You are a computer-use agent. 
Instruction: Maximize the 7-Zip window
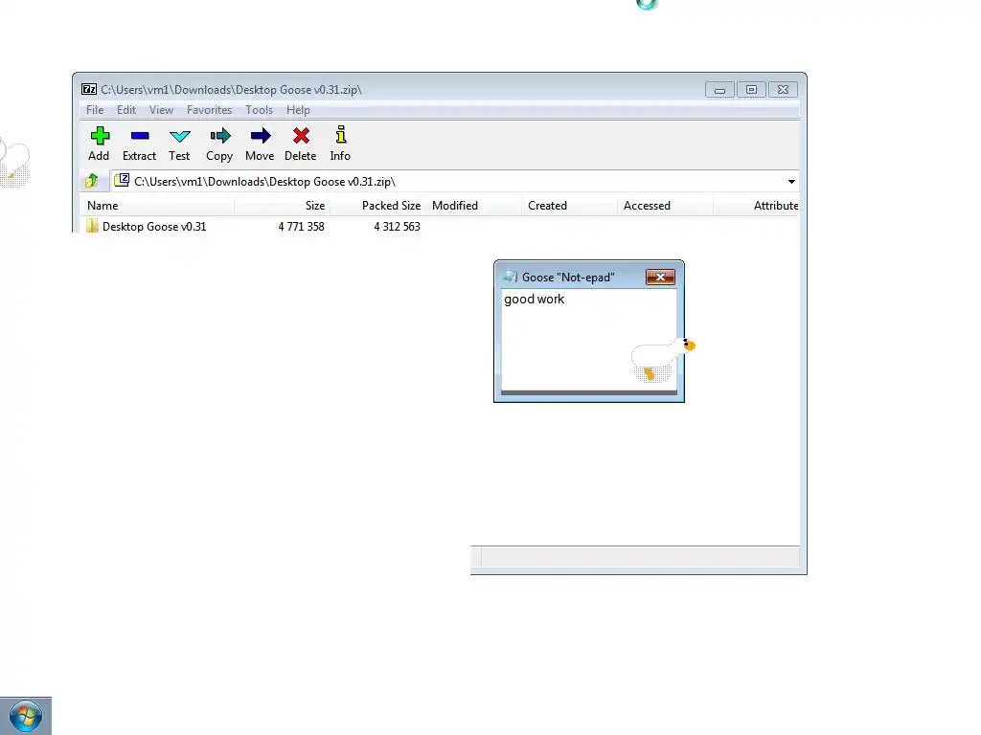[x=751, y=90]
